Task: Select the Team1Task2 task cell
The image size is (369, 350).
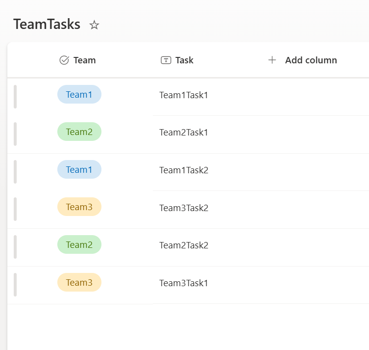Action: tap(184, 170)
